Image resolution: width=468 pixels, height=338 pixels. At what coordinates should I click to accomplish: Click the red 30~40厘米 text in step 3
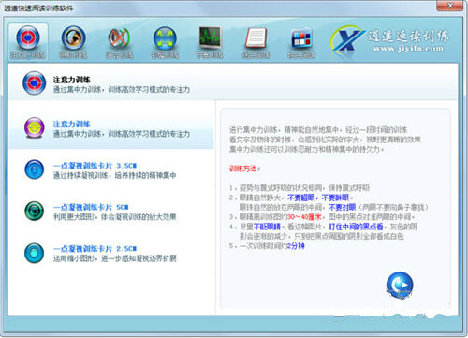pos(304,217)
